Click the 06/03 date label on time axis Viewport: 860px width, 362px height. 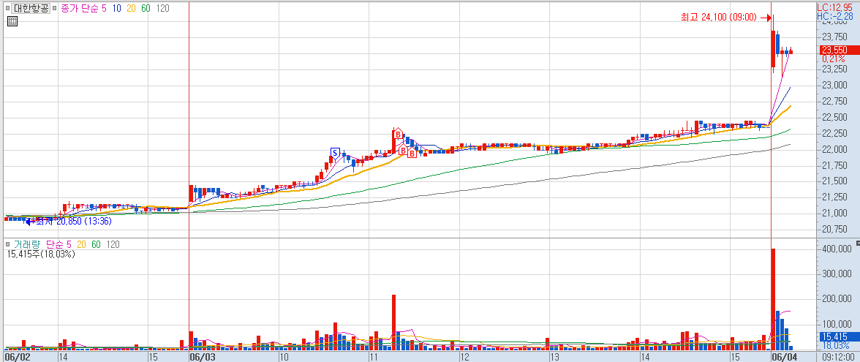[203, 357]
